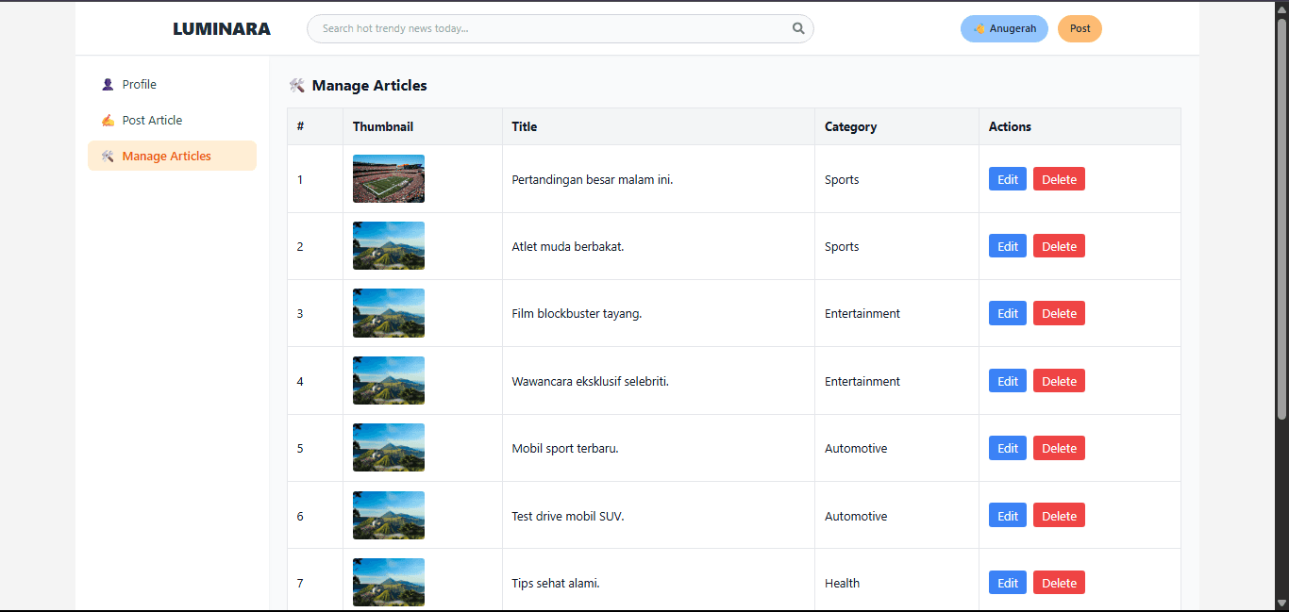The width and height of the screenshot is (1289, 612).
Task: Delete the 'Tips sehat alami' article
Action: pyautogui.click(x=1059, y=583)
